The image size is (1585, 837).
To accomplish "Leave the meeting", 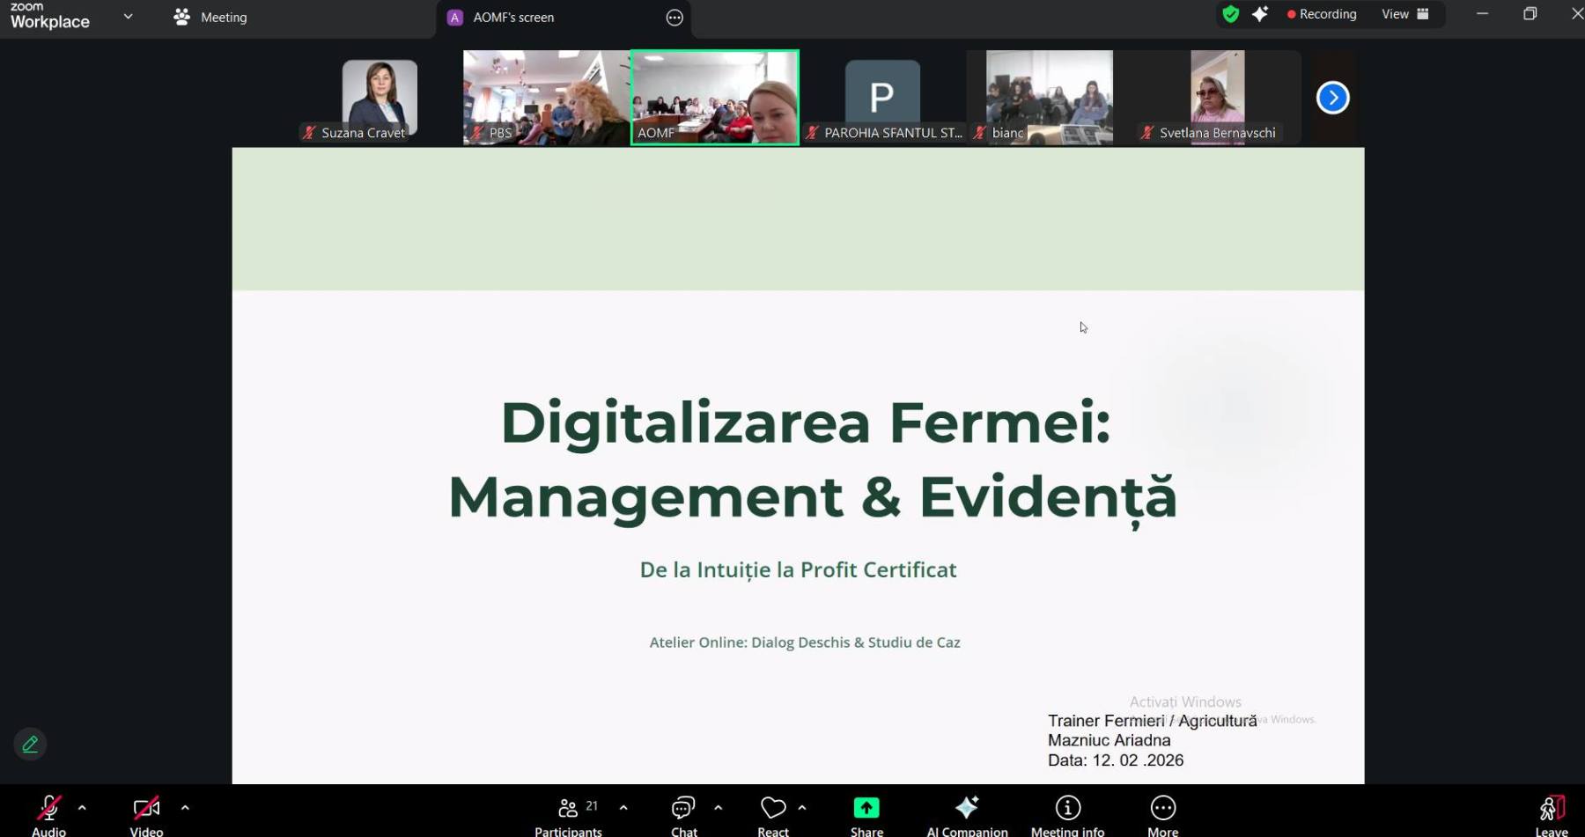I will click(x=1551, y=815).
